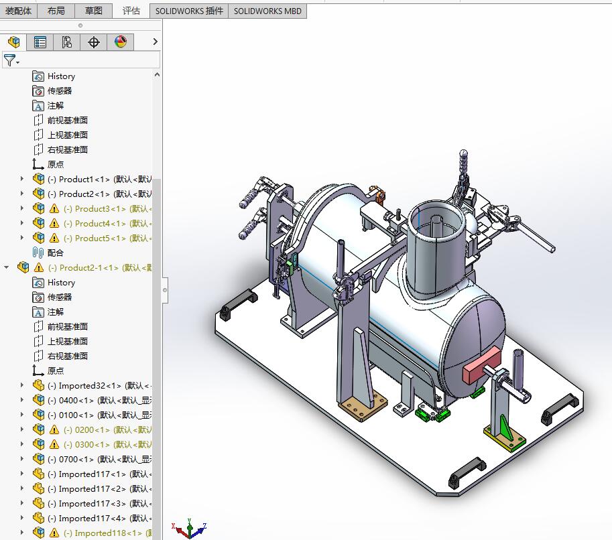Click the 0400<1> subassembly icon
The image size is (612, 540).
tap(38, 401)
